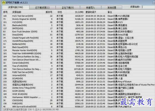The height and width of the screenshot is (111, 155).
Task: Select Warhammer 40000 Inquisitor row
Action: 79,97
